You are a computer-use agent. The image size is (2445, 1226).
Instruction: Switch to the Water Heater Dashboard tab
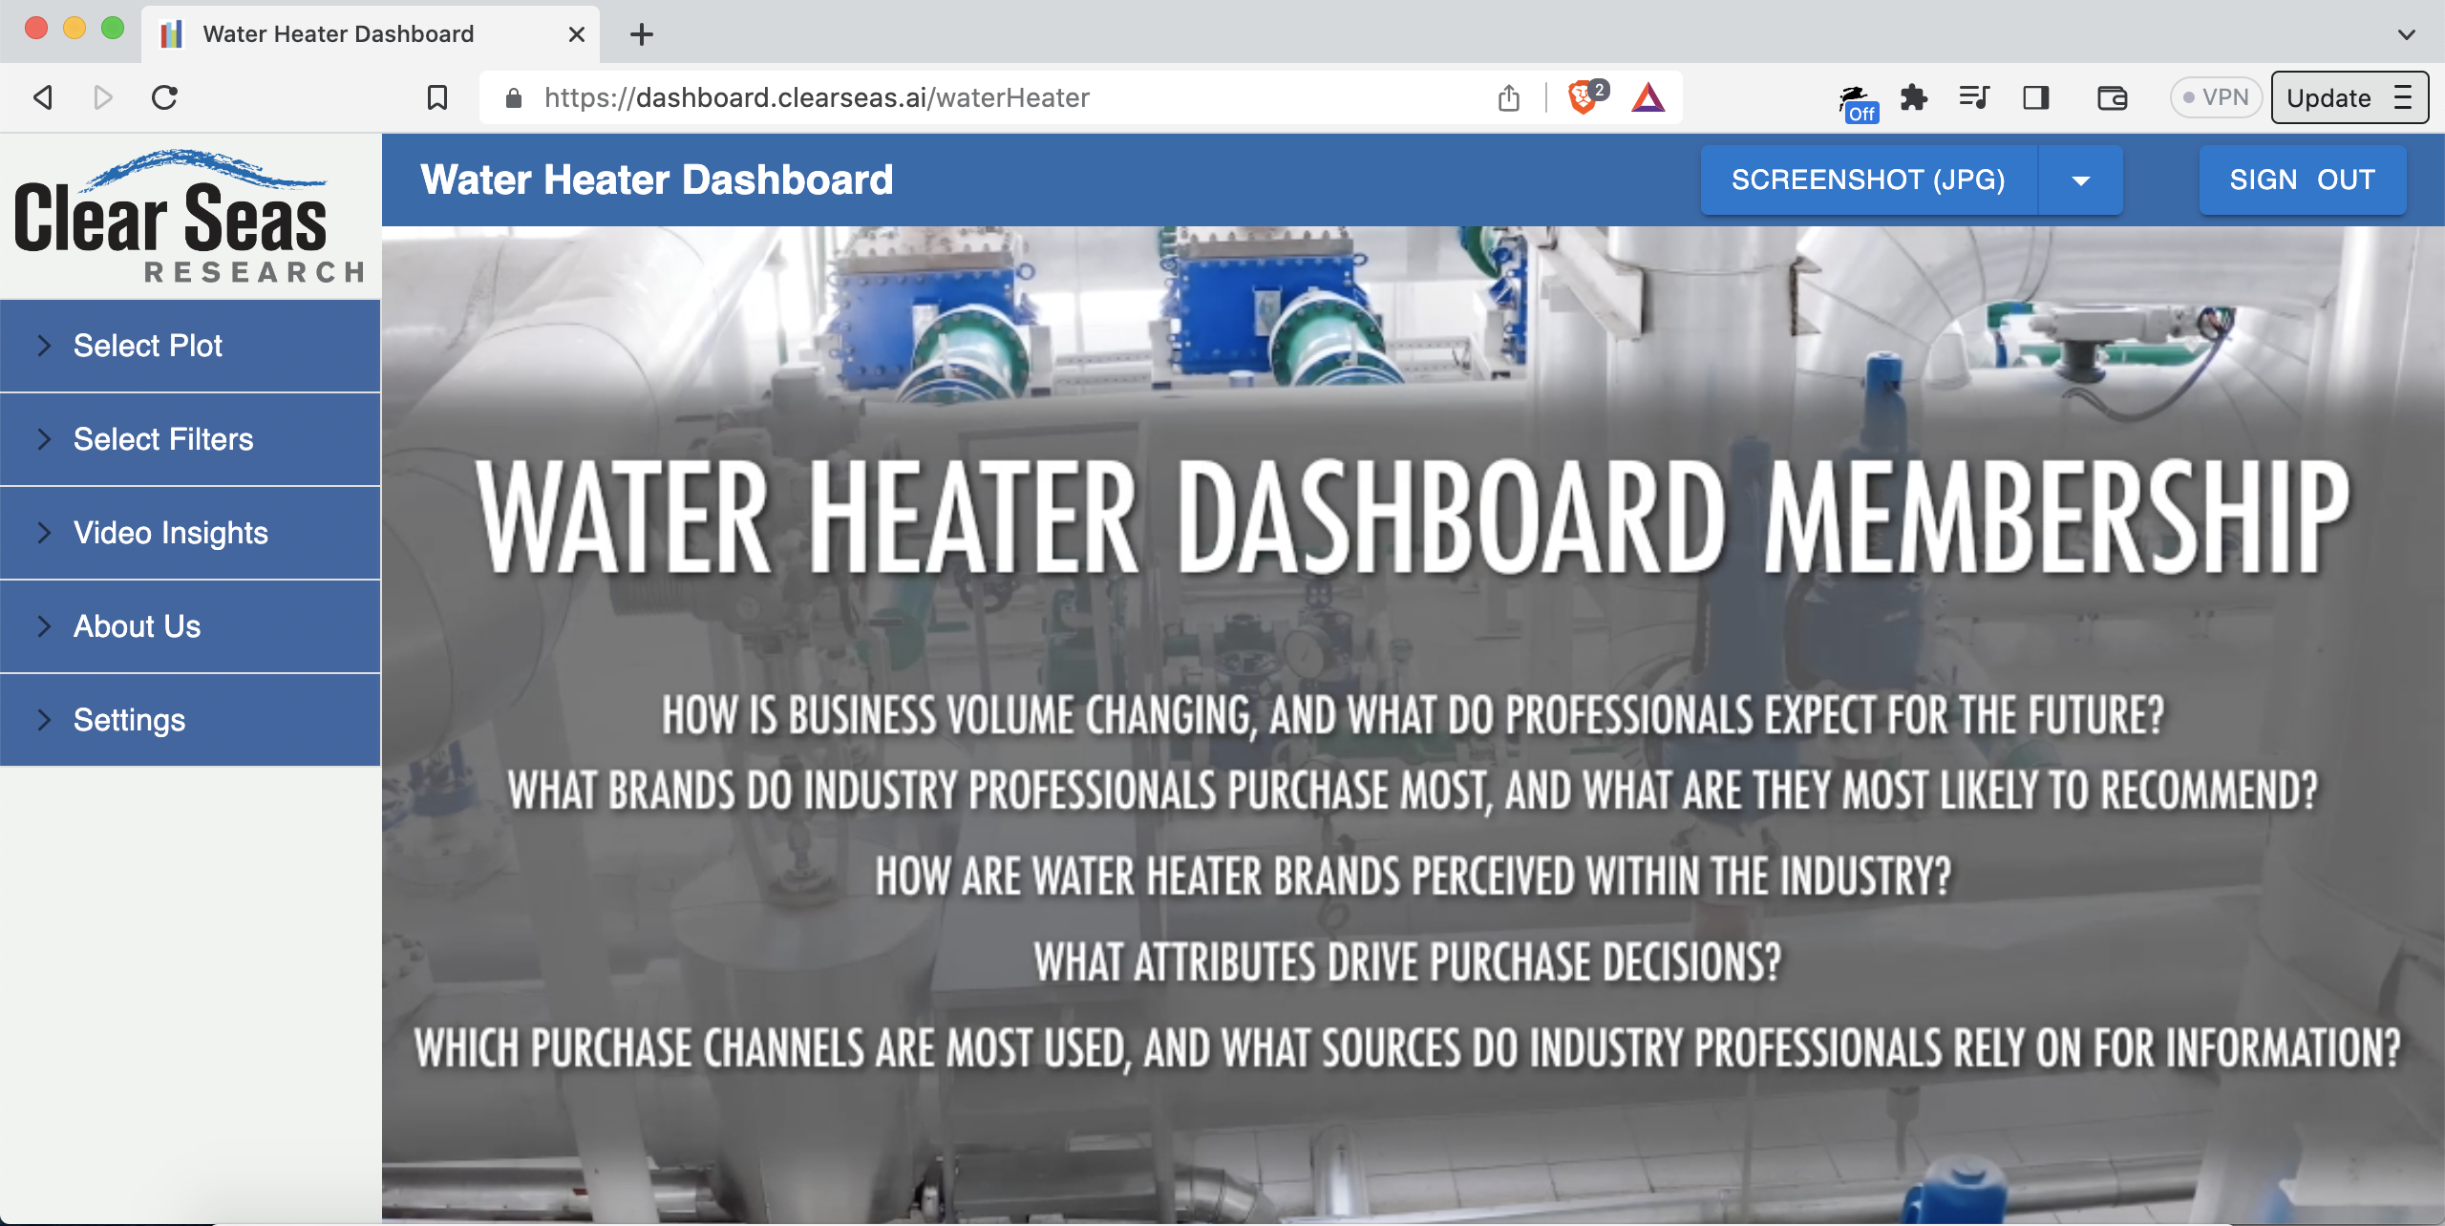point(336,33)
